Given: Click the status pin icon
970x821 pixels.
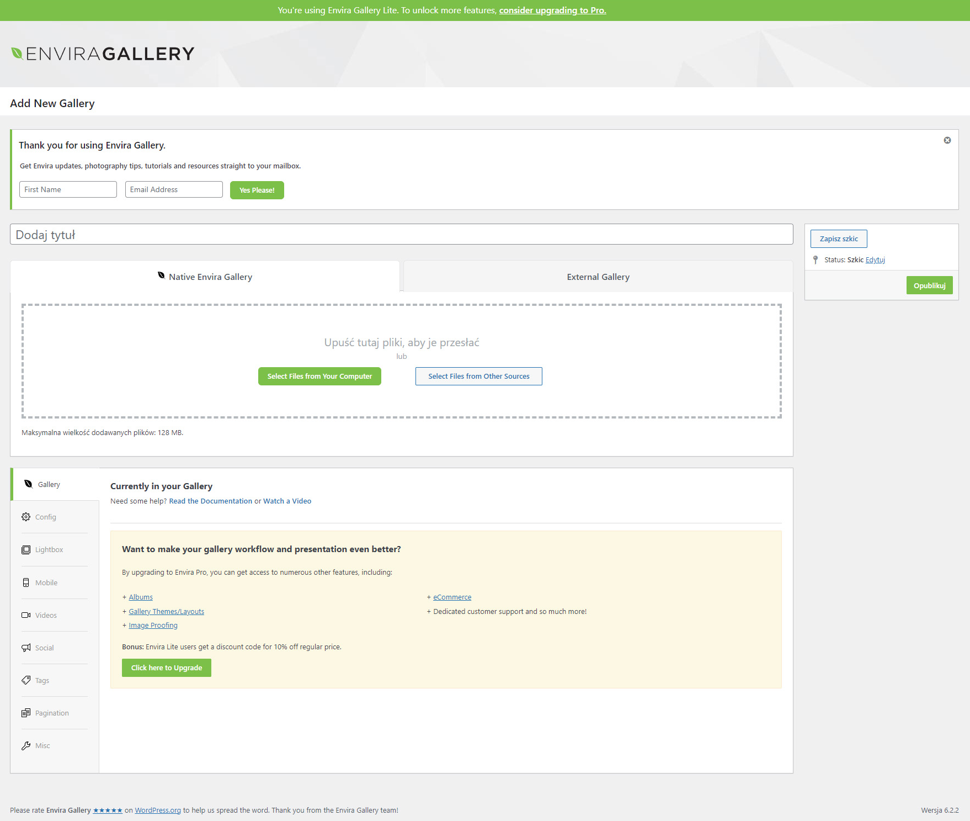Looking at the screenshot, I should point(816,259).
